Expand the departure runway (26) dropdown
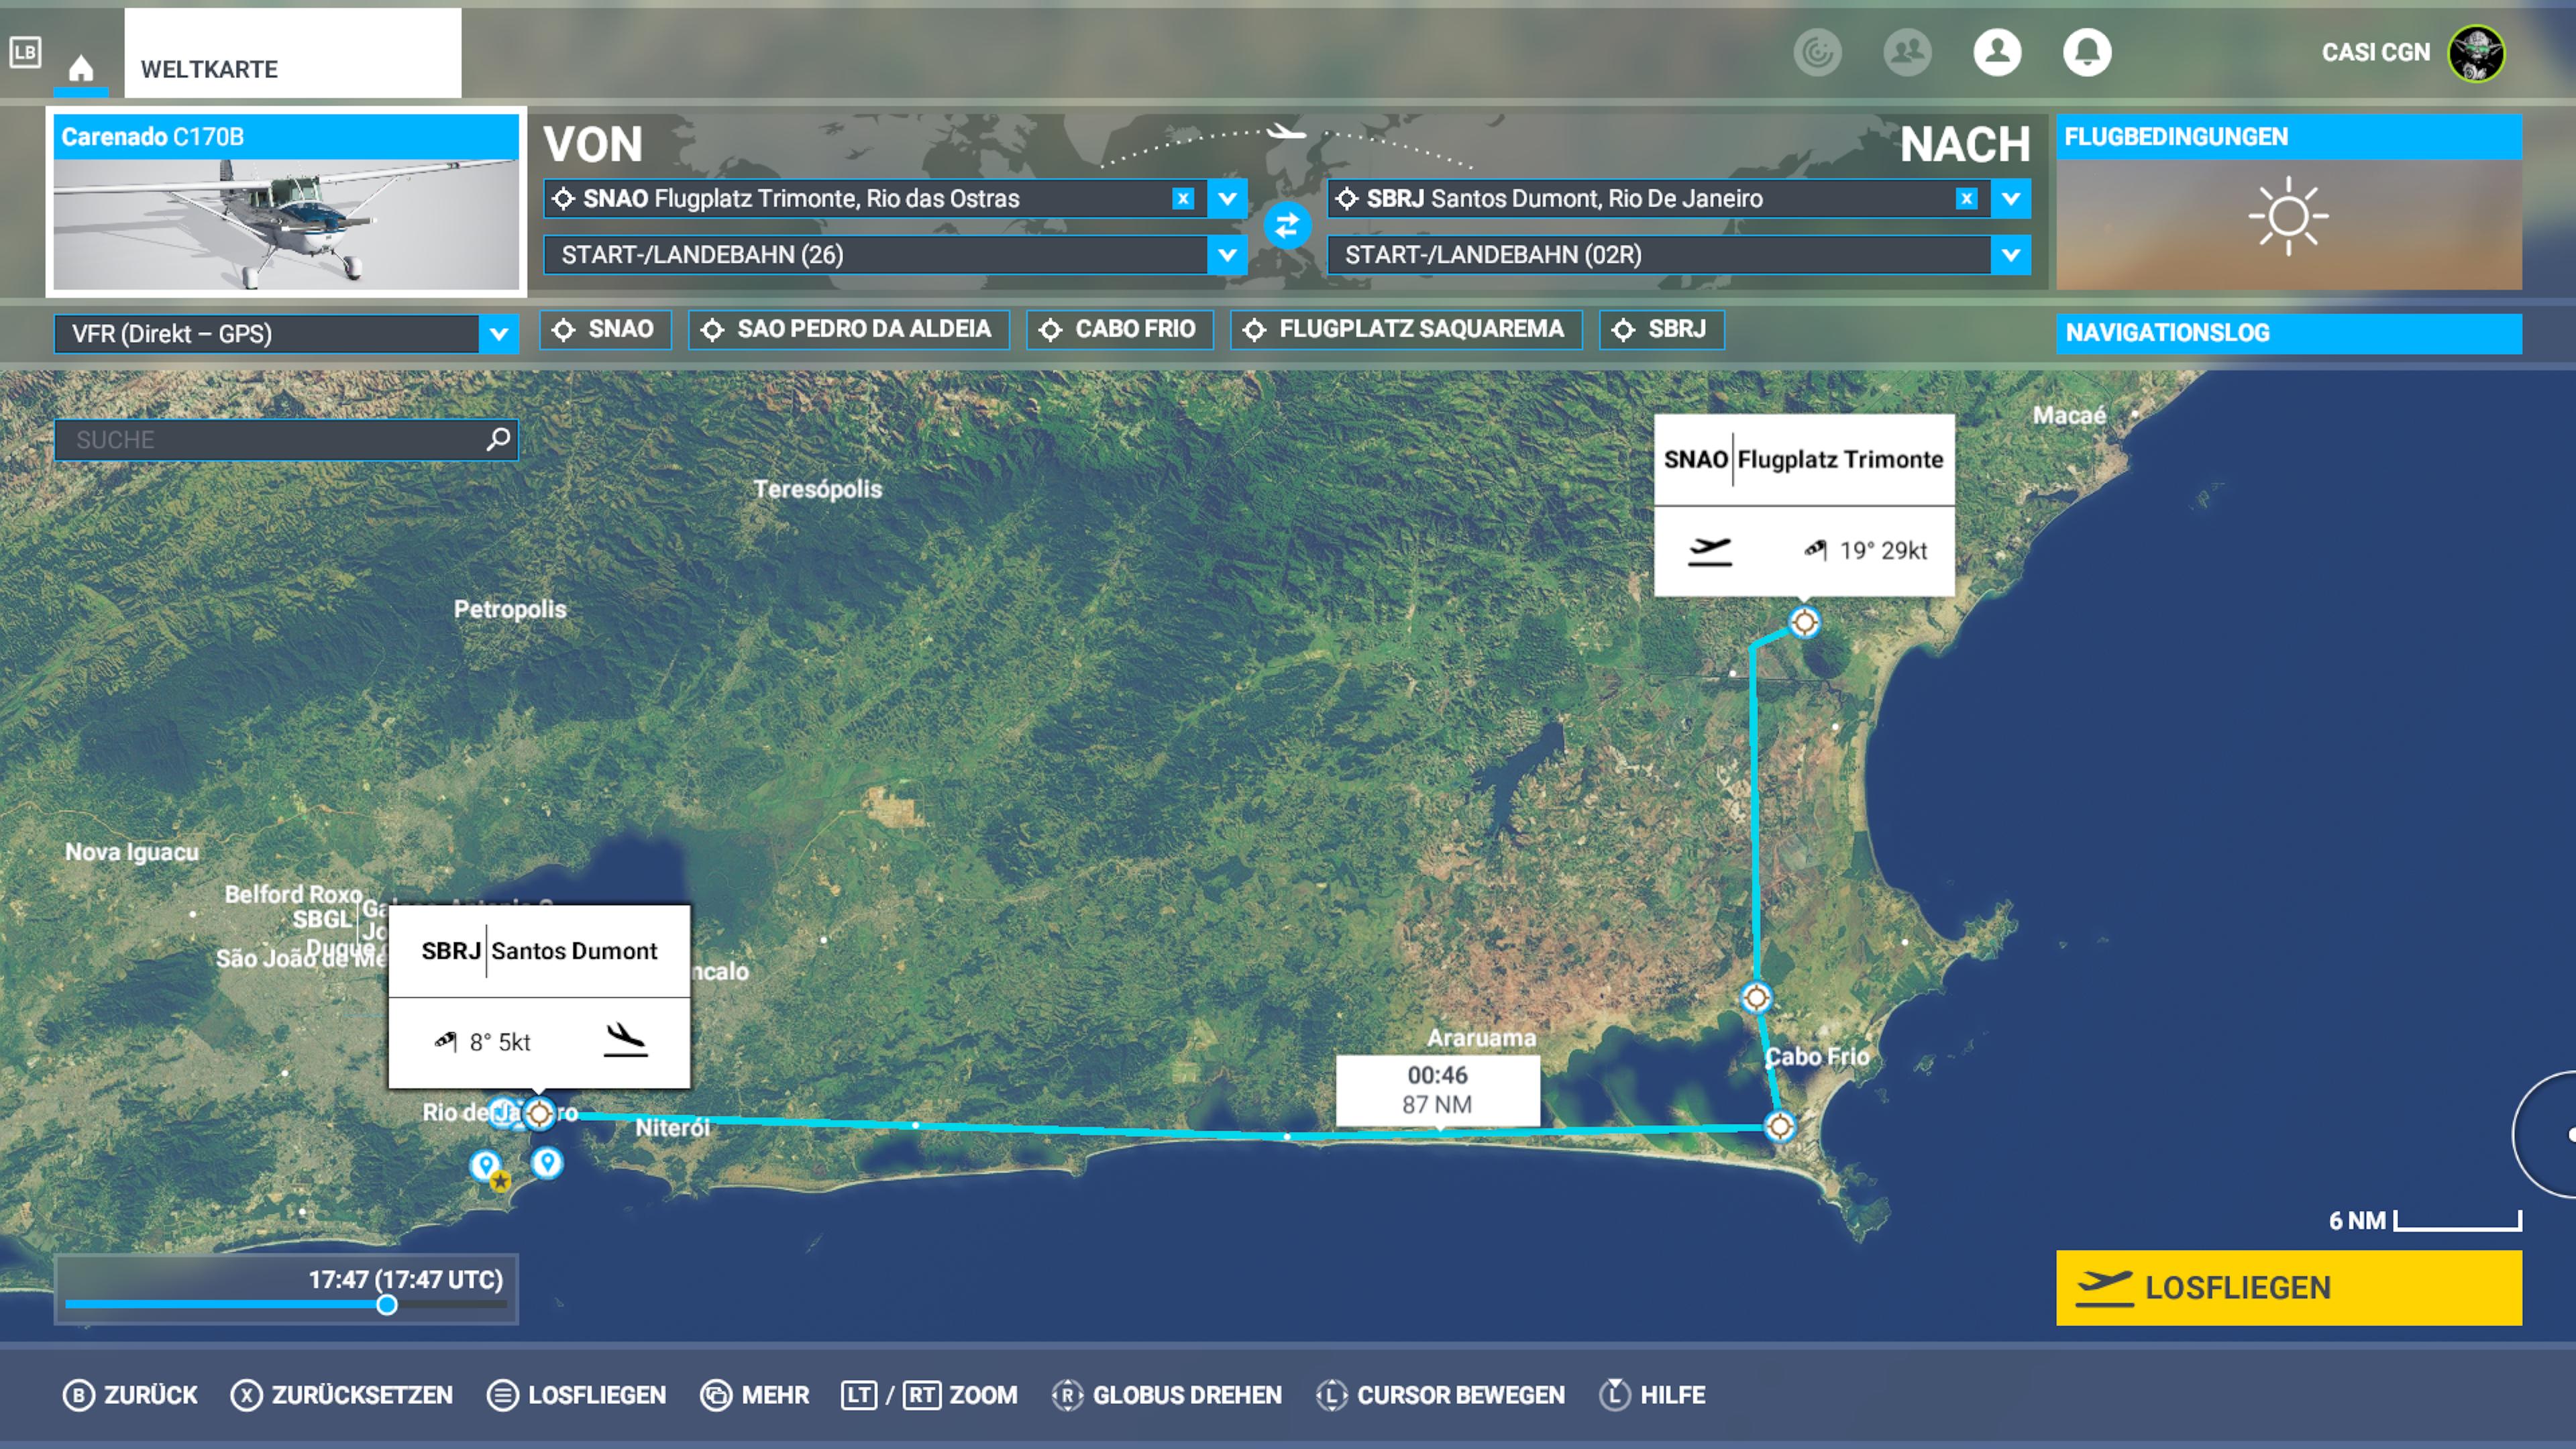 (x=1227, y=255)
